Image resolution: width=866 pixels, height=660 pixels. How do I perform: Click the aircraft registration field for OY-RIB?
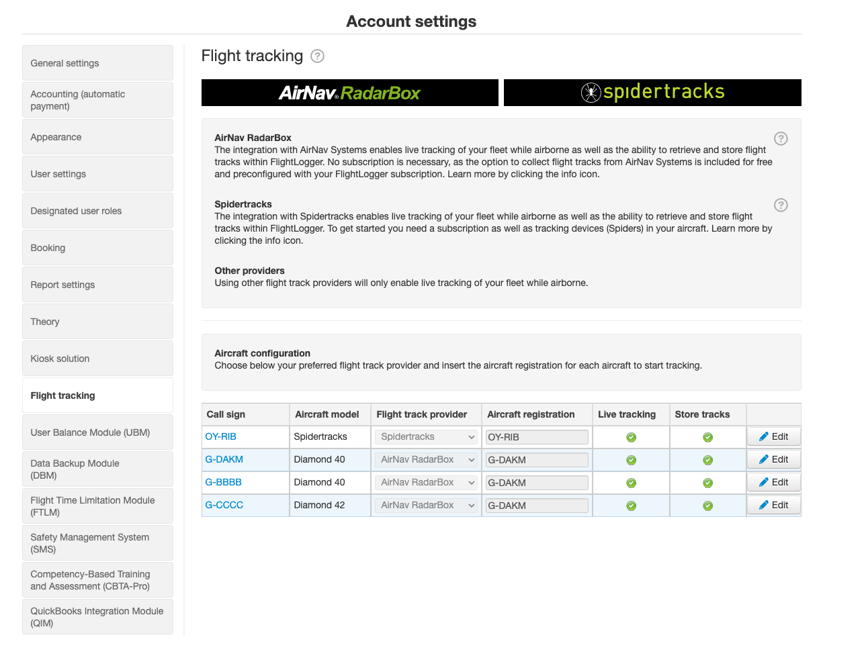[x=536, y=436]
